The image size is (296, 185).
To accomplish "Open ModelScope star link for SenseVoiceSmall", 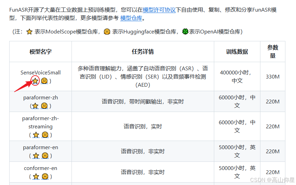I will tap(35, 81).
